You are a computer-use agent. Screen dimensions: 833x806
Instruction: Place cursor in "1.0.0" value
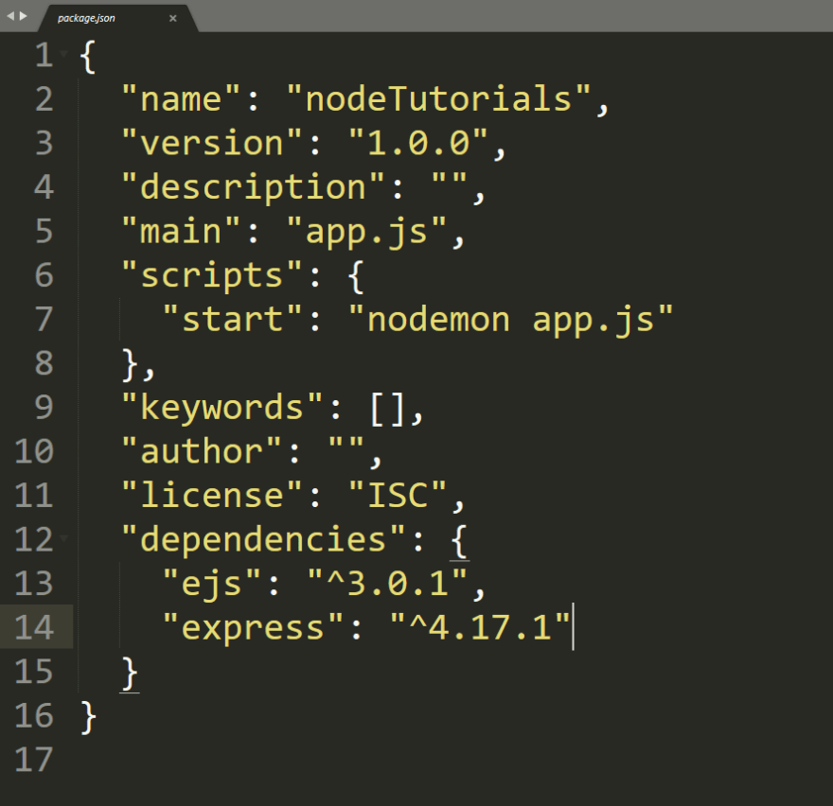click(x=418, y=144)
